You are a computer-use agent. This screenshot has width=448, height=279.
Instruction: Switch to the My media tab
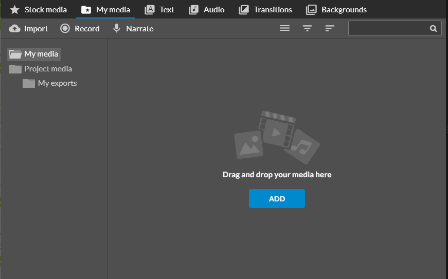pos(105,10)
